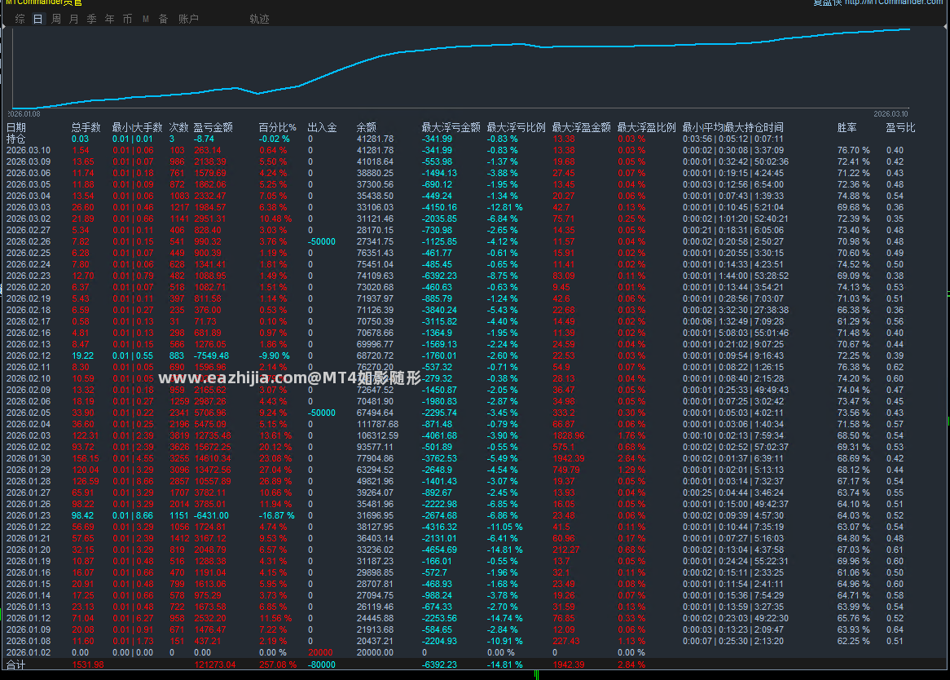
Task: Select the 2026.01.30 date row
Action: pyautogui.click(x=473, y=459)
